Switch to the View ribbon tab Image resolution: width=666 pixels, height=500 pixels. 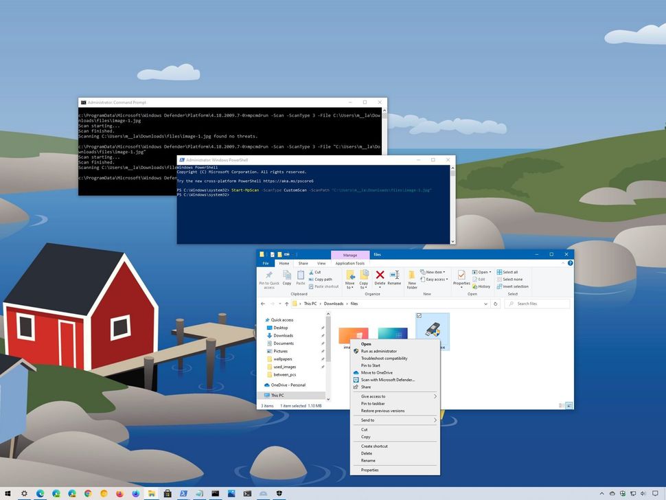coord(321,263)
